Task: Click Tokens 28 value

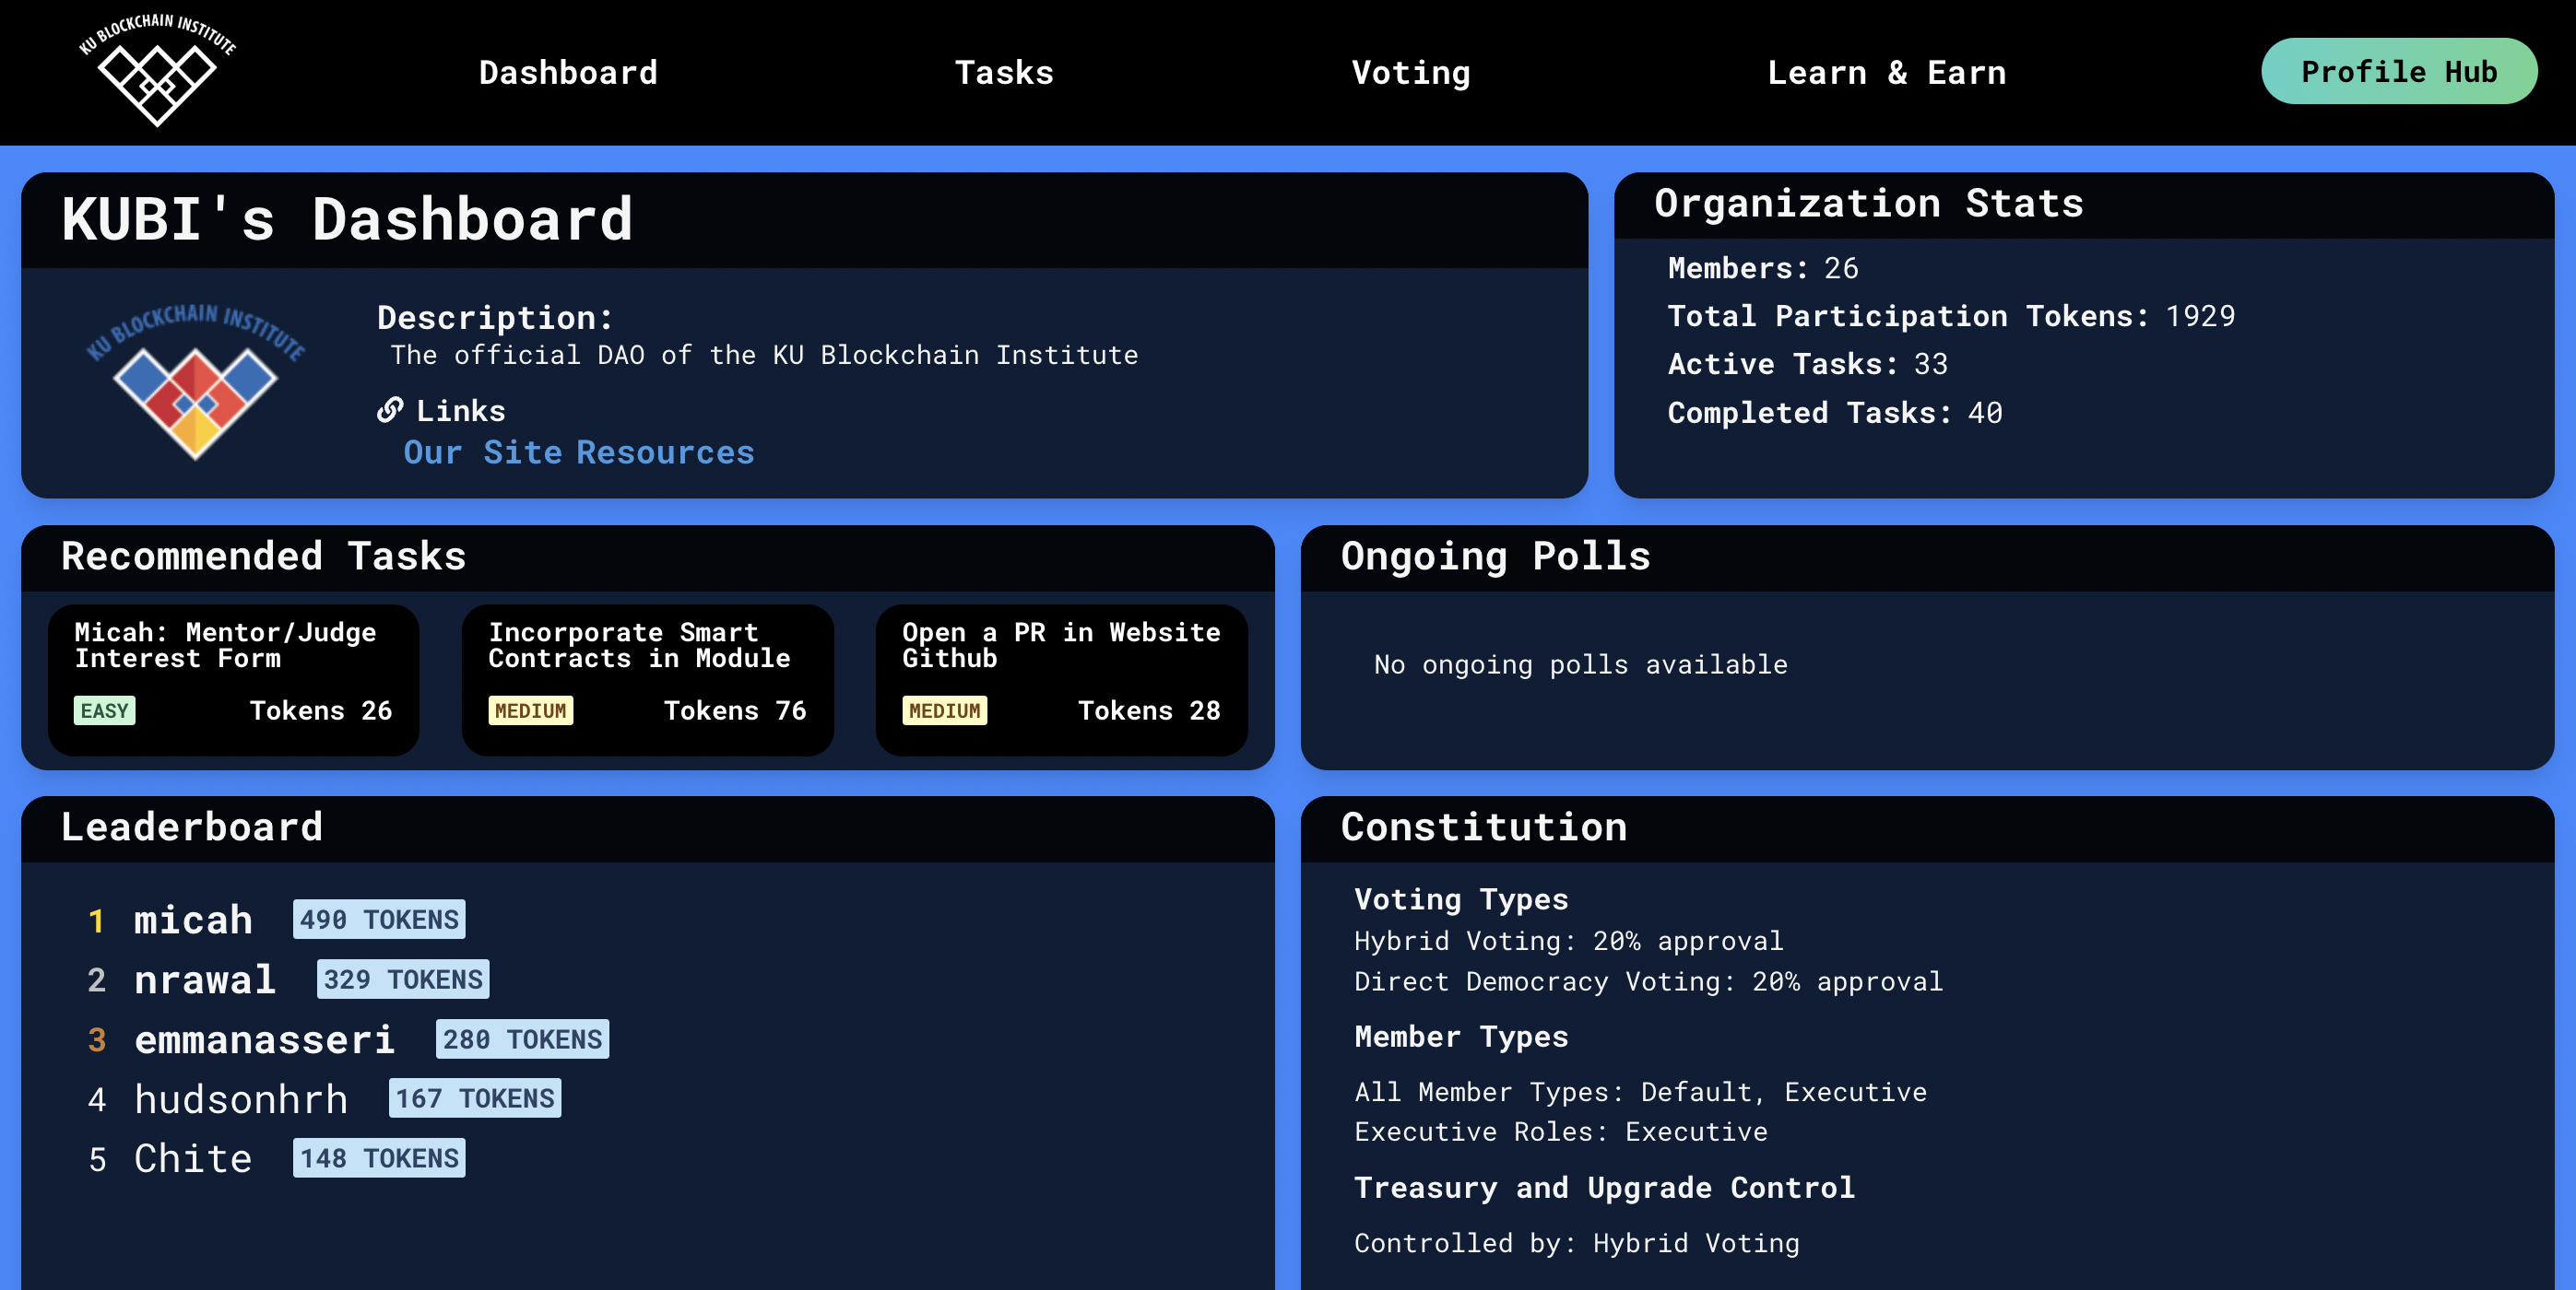Action: (x=1149, y=710)
